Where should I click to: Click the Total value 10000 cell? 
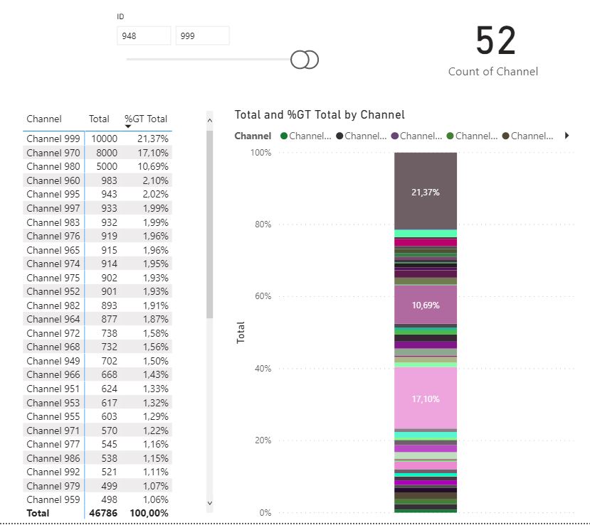coord(104,139)
